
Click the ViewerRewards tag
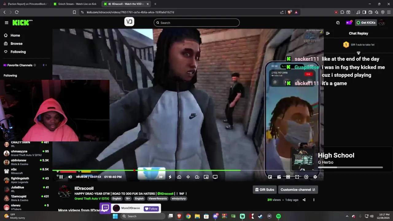tap(158, 199)
